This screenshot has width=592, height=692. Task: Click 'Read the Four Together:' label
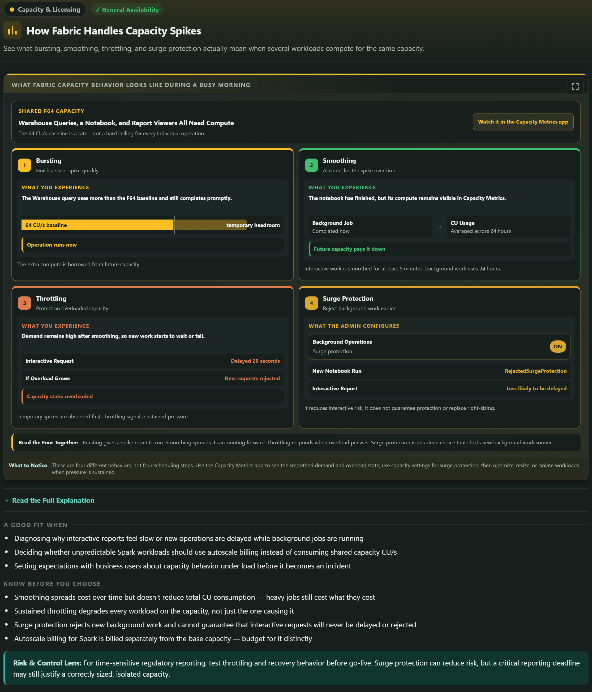[49, 442]
